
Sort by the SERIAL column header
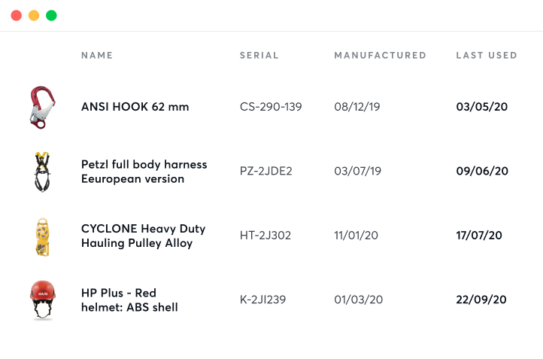[x=259, y=55]
